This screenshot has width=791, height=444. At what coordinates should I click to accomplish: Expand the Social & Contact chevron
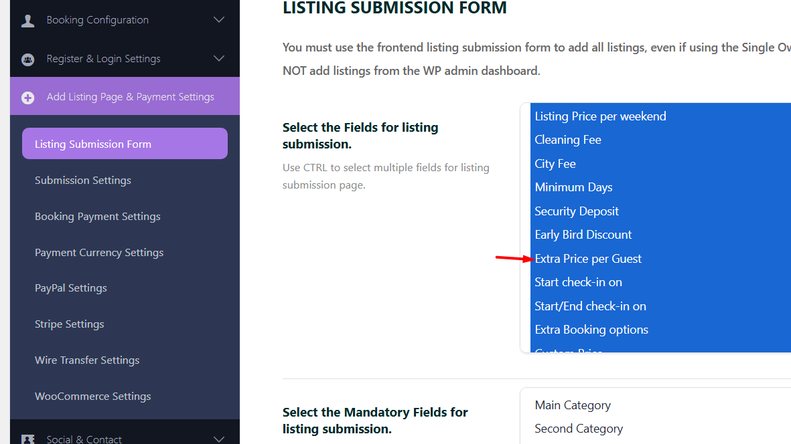(x=219, y=439)
